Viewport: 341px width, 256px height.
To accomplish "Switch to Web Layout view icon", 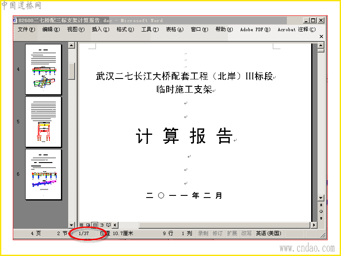I will [x=88, y=225].
